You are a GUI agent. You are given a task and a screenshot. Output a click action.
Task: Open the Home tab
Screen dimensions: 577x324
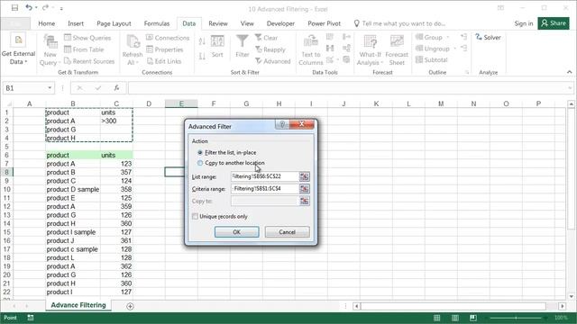[x=46, y=23]
